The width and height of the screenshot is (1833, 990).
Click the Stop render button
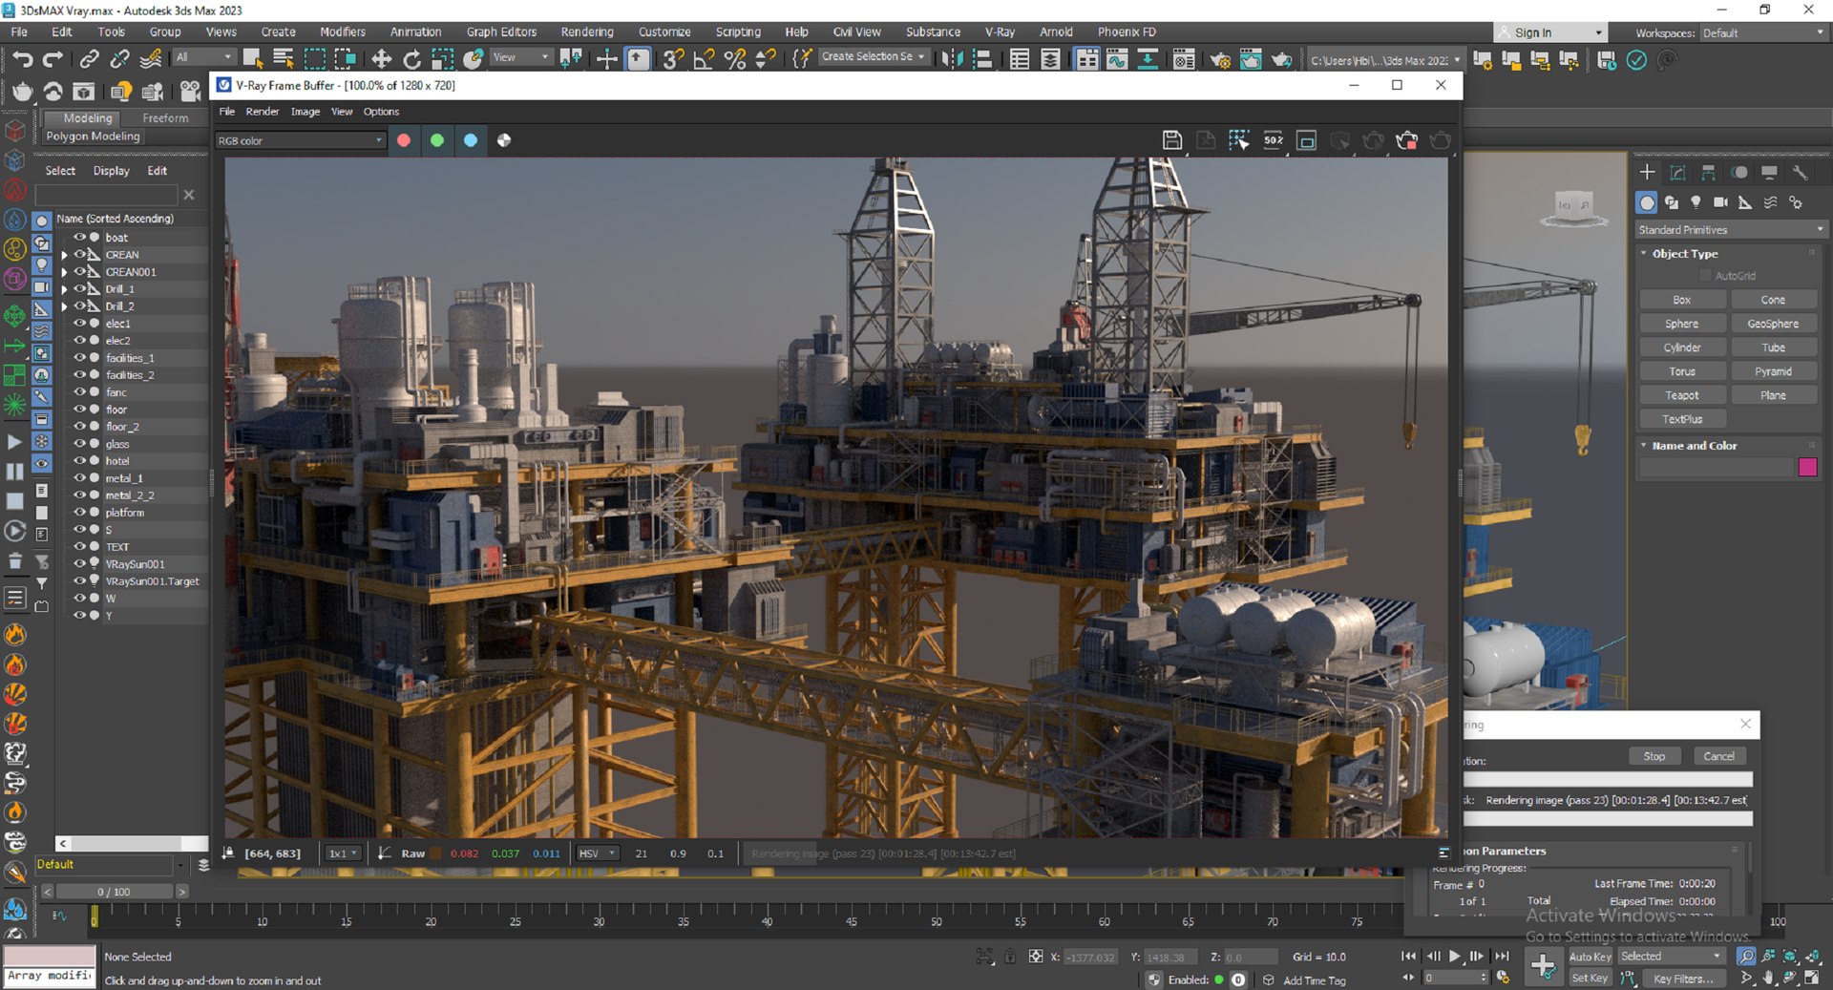[1654, 756]
